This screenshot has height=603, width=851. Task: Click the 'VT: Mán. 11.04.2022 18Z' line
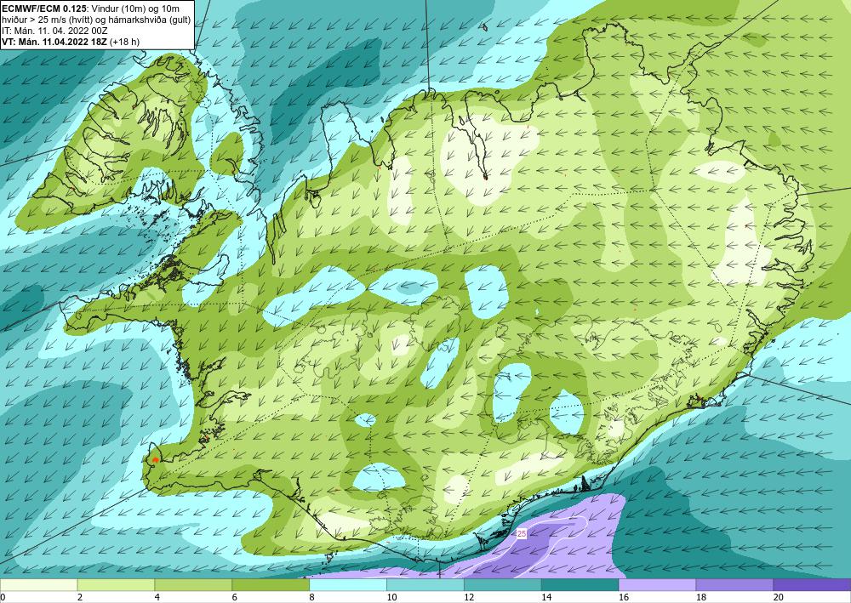pos(71,41)
